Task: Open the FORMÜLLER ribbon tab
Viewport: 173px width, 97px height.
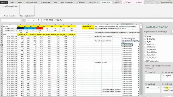Action: 45,2
